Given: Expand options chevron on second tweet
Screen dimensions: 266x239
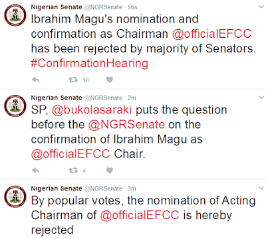Looking at the screenshot, I should pyautogui.click(x=261, y=98).
